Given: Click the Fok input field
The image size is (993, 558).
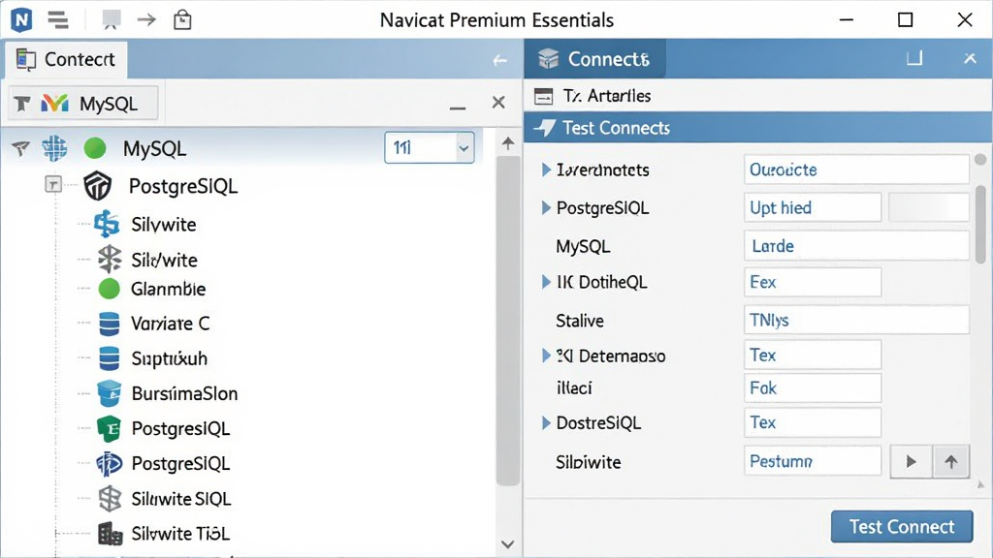Looking at the screenshot, I should point(813,387).
